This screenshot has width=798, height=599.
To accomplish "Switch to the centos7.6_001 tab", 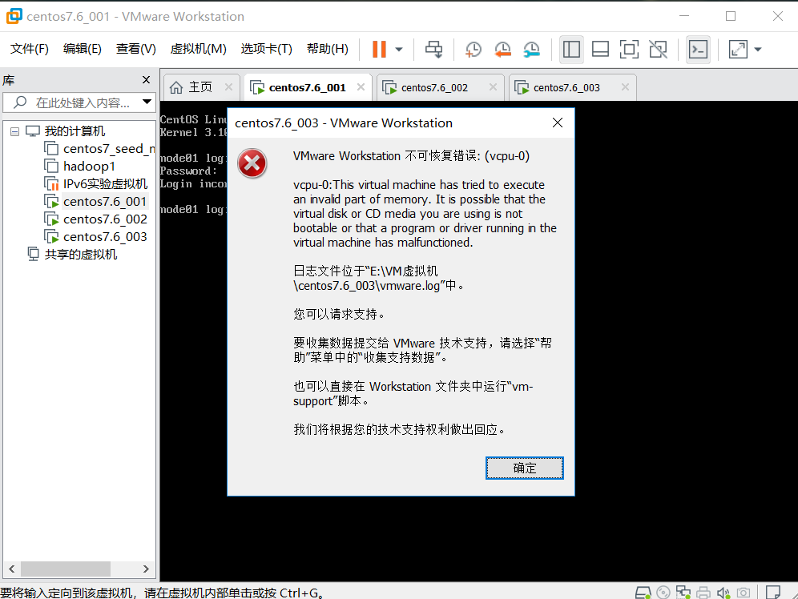I will coord(307,87).
